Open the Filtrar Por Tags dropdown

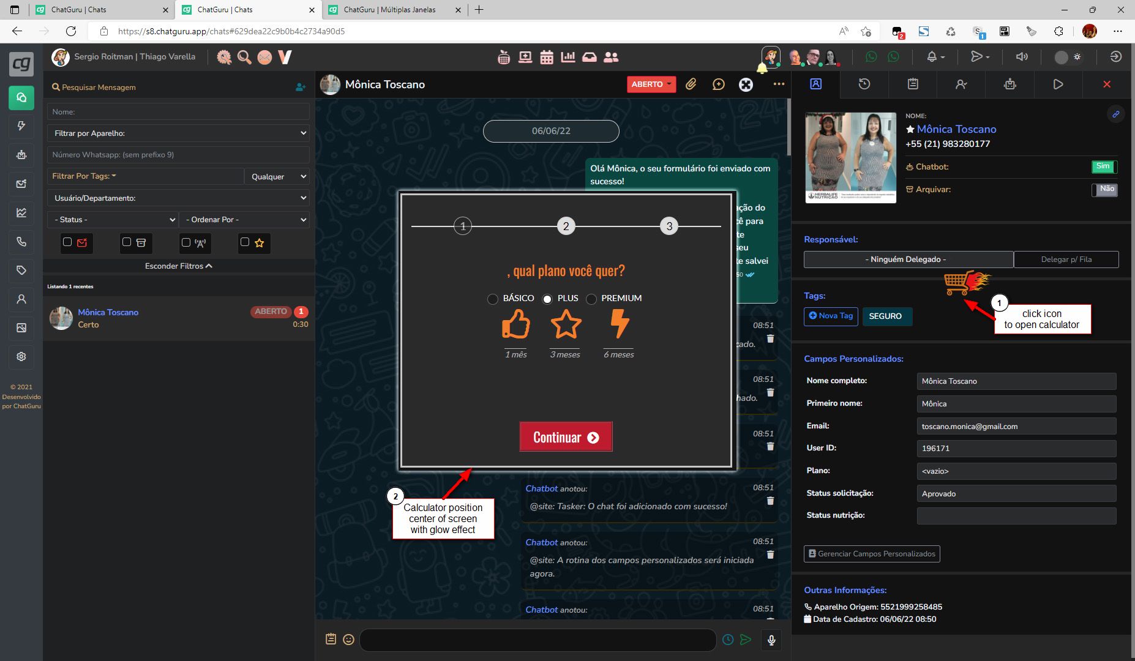coord(146,176)
